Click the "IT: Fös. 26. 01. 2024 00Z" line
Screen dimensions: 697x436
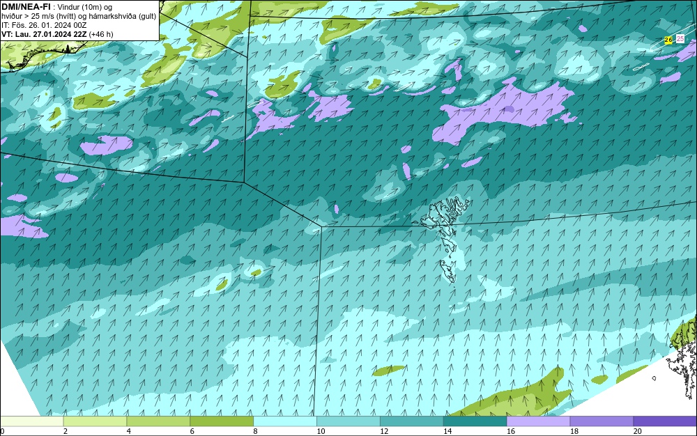pos(44,25)
